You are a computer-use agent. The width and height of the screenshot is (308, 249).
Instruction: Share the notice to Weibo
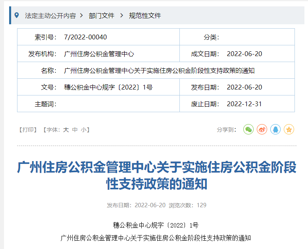[x=262, y=129]
